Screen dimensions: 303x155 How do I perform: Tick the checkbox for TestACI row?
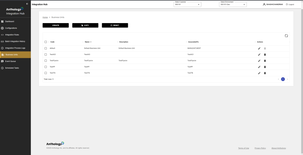tap(46, 54)
